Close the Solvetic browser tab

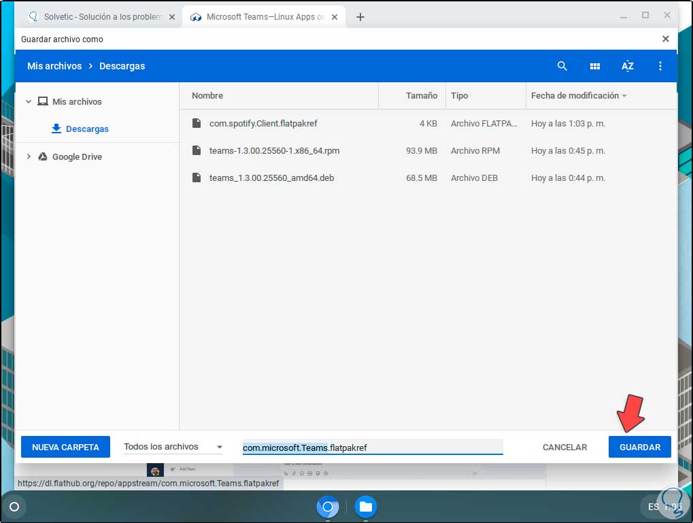point(172,17)
